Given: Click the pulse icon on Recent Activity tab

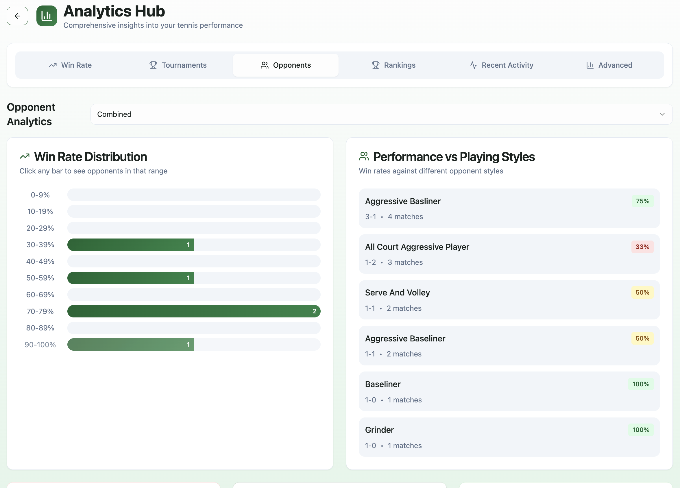Looking at the screenshot, I should [x=473, y=65].
